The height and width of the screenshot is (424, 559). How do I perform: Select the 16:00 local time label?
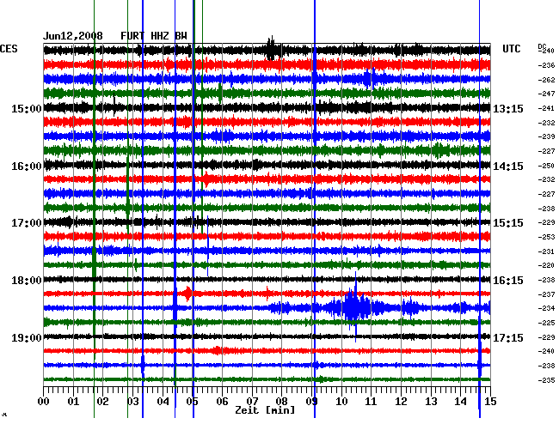coord(27,167)
